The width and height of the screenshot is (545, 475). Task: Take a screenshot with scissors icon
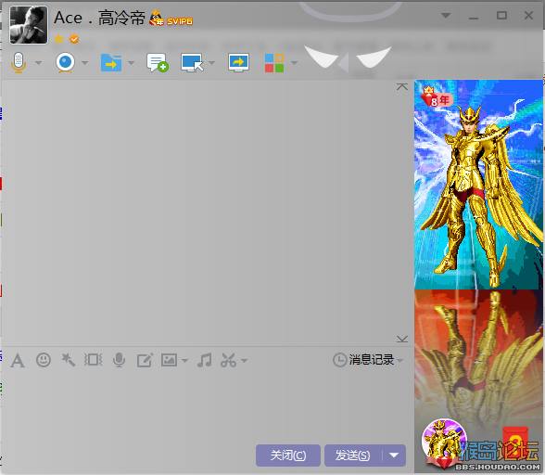pos(228,360)
